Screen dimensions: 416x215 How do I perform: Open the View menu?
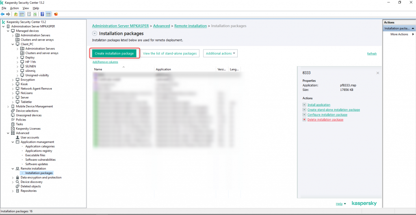(x=26, y=8)
